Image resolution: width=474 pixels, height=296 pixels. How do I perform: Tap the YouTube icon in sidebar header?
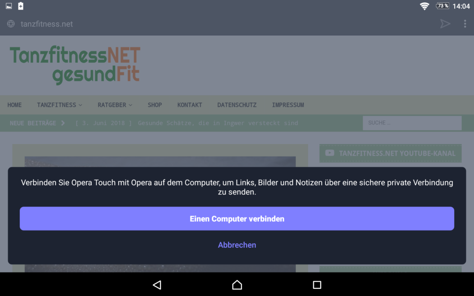[330, 153]
